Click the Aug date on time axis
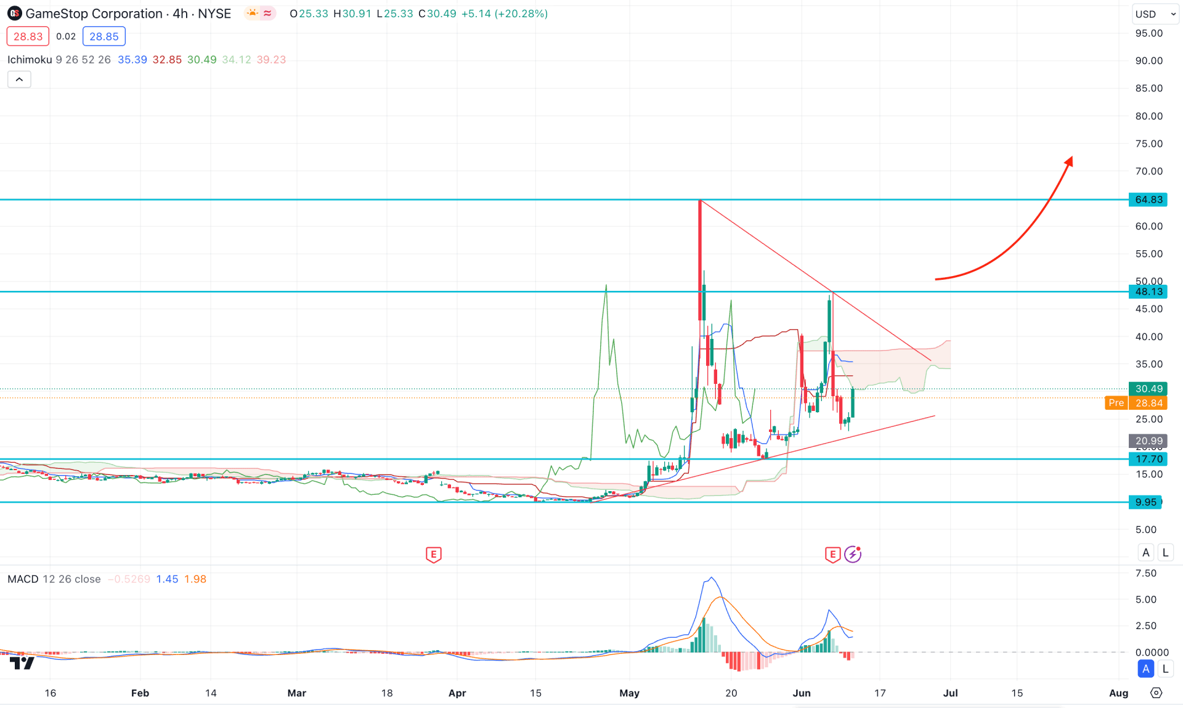This screenshot has width=1183, height=708. click(1118, 693)
